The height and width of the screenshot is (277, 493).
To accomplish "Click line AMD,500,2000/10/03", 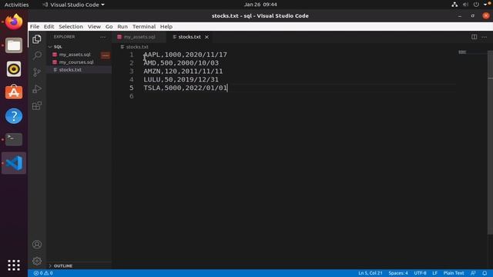I will [x=181, y=63].
